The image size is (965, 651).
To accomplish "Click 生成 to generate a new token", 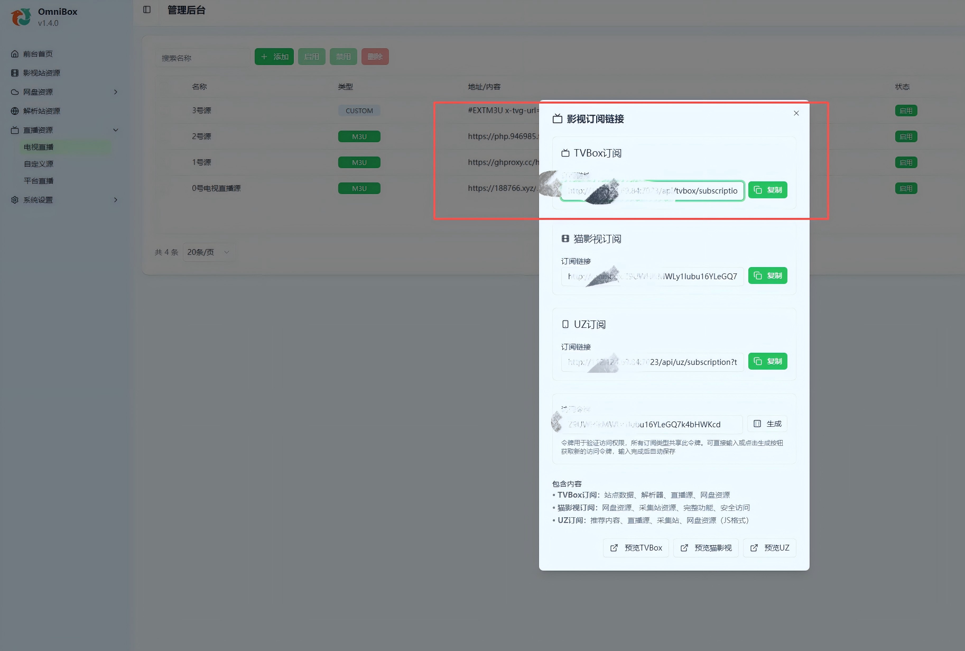I will click(767, 424).
